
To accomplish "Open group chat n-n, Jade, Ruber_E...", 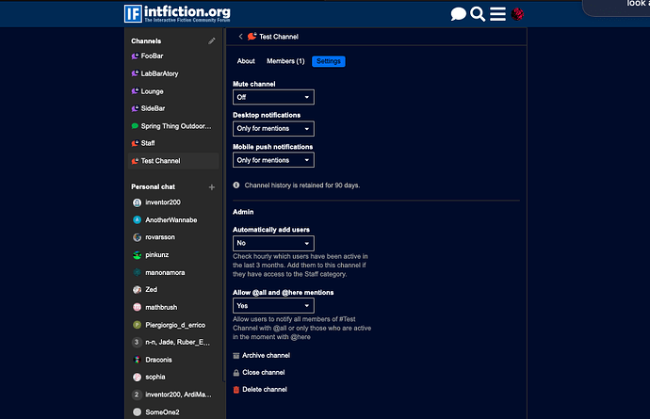I will point(173,343).
